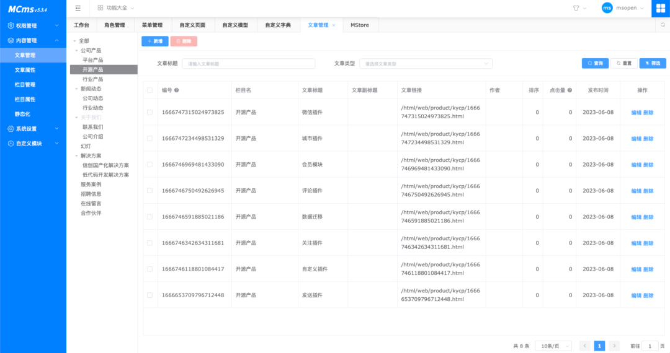This screenshot has width=670, height=353.
Task: Edit the 微信插件 article
Action: 636,113
